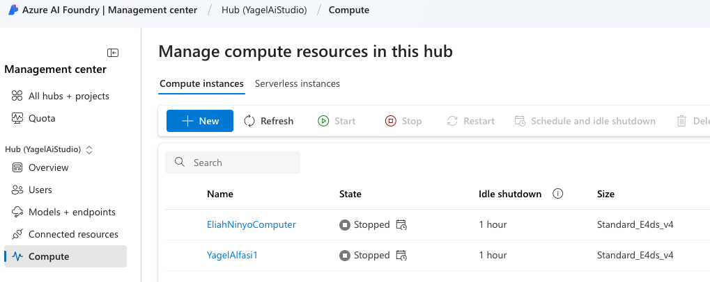Collapse the sidebar with the panel icon
The width and height of the screenshot is (710, 282).
[113, 53]
